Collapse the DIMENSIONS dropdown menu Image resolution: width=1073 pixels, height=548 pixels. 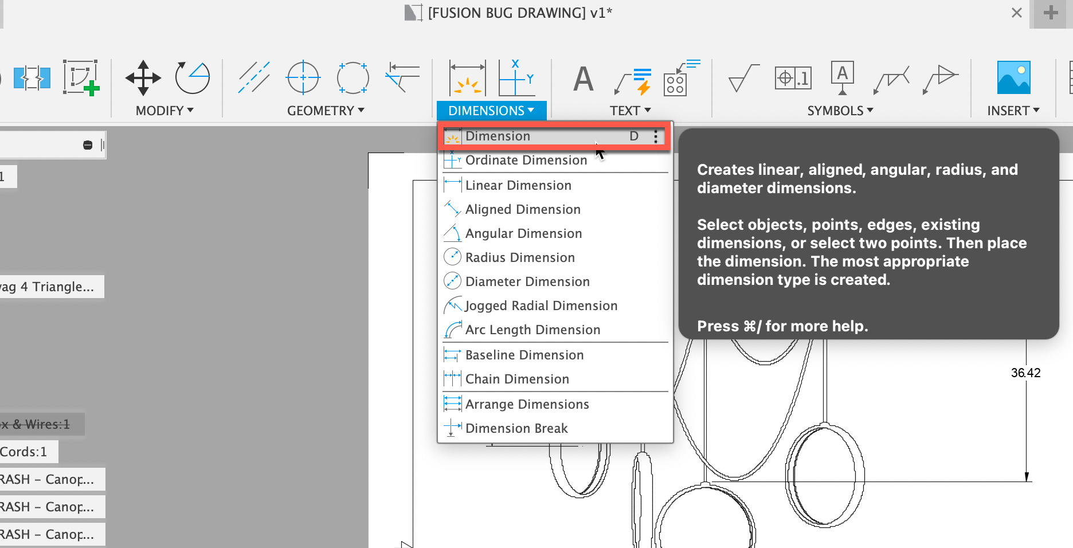point(491,111)
